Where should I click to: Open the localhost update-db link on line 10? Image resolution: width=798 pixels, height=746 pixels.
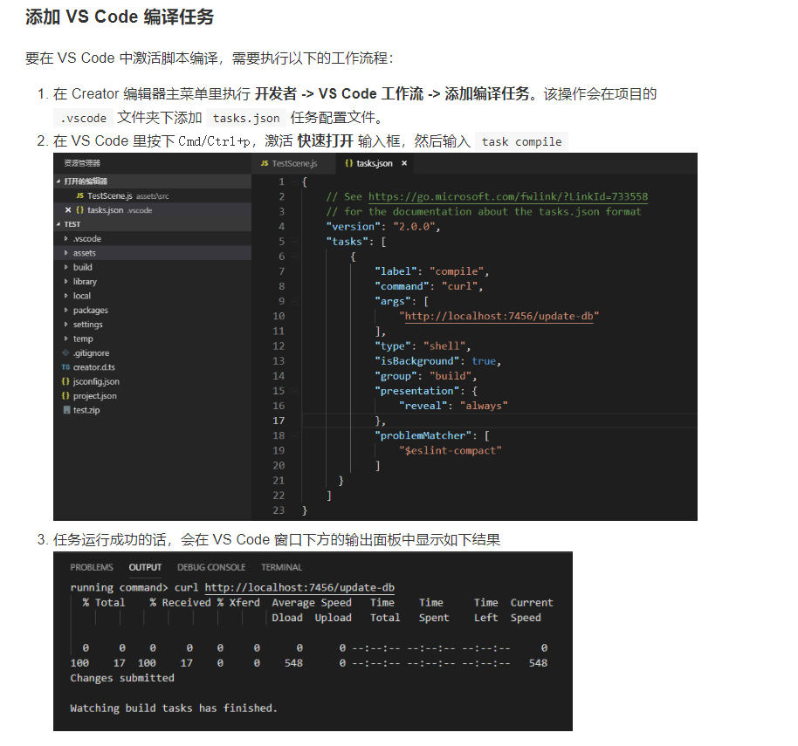(x=499, y=317)
